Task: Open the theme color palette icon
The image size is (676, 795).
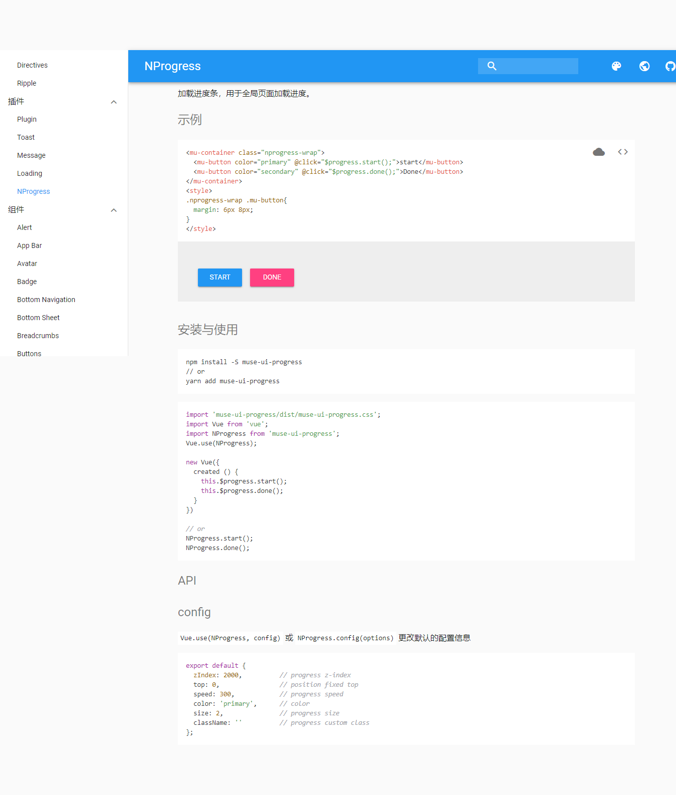Action: pos(616,66)
